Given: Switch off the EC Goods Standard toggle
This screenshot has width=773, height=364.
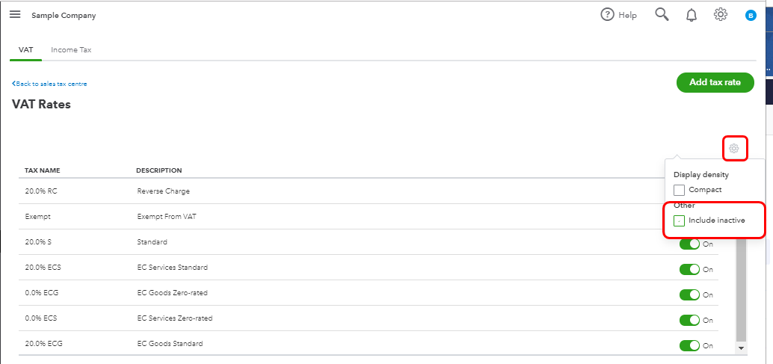Looking at the screenshot, I should click(x=689, y=345).
